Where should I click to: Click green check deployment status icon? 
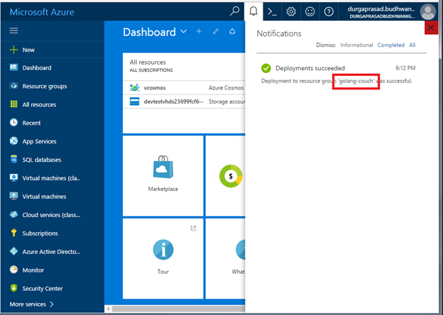[x=266, y=68]
